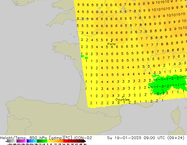Pick the cyan legend swatch

tap(36, 141)
